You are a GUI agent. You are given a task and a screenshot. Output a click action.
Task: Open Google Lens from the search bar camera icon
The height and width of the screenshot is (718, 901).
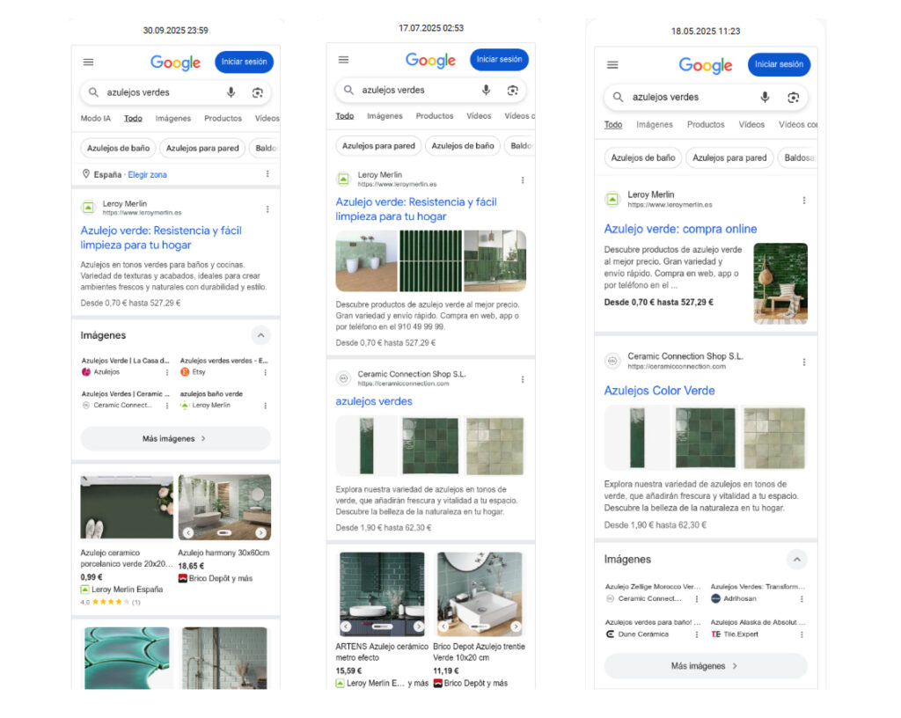pyautogui.click(x=256, y=92)
